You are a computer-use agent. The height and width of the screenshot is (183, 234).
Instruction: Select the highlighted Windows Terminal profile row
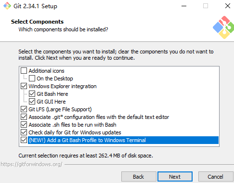[123, 140]
